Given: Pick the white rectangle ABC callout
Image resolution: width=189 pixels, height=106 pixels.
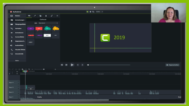Looking at the screenshot, I should point(47,35).
